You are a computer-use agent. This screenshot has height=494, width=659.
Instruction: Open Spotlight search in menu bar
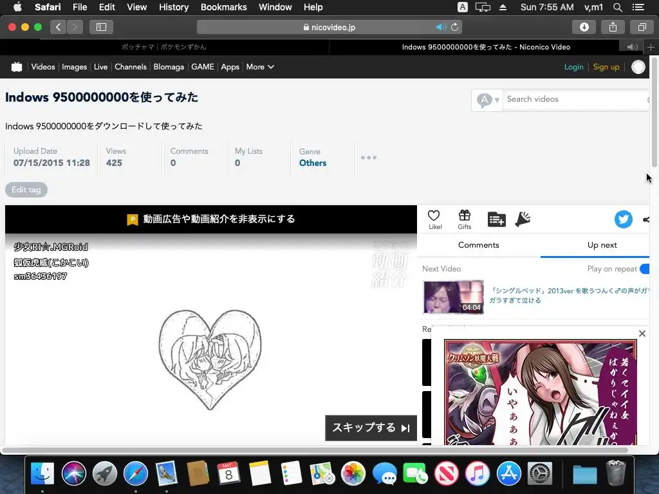point(617,7)
